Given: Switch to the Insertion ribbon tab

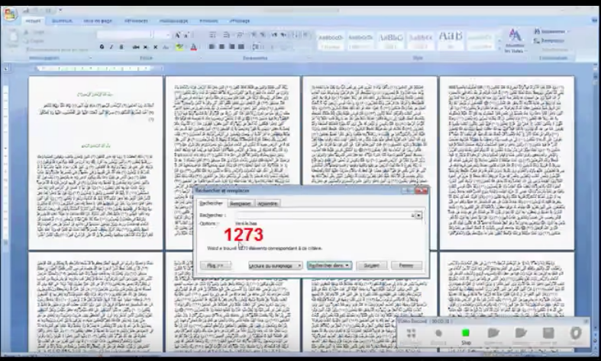Looking at the screenshot, I should pyautogui.click(x=62, y=21).
